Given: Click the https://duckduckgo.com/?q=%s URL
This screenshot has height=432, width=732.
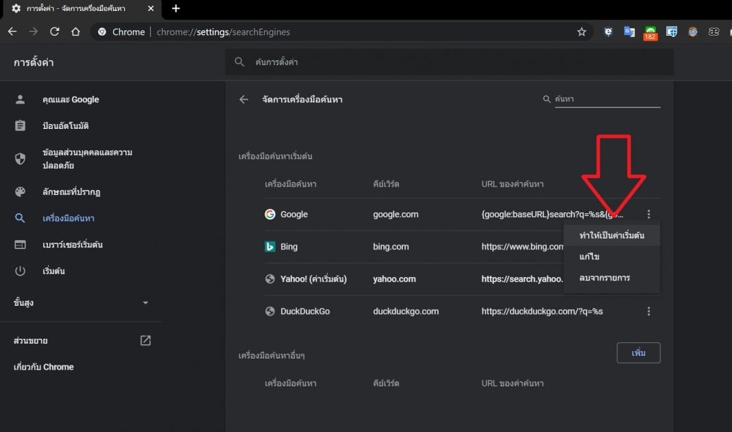Looking at the screenshot, I should pyautogui.click(x=542, y=311).
